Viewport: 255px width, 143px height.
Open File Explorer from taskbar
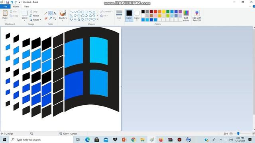click(x=143, y=139)
